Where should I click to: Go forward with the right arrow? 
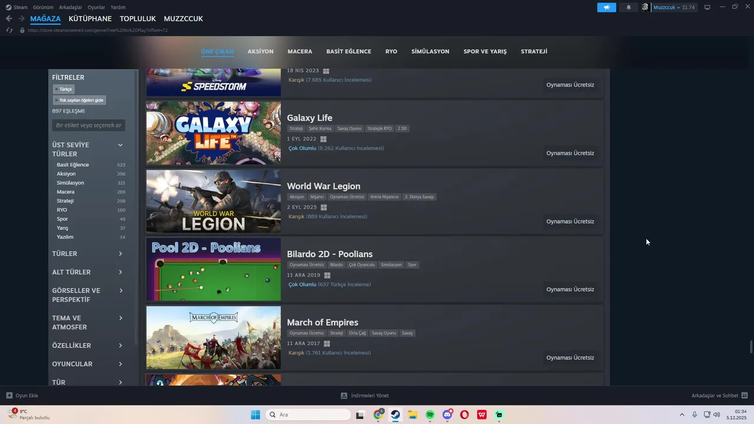[23, 19]
